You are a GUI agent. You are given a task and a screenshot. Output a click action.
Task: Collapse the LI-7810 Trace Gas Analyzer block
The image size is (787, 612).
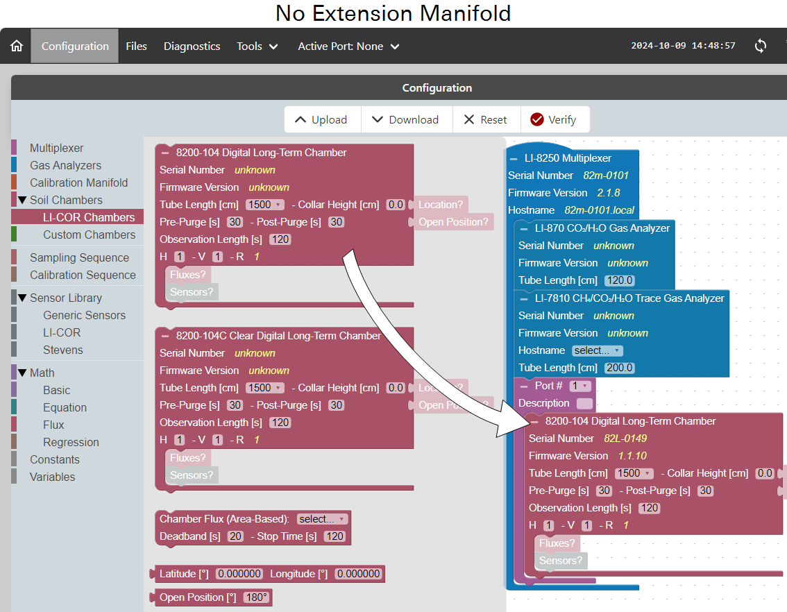pyautogui.click(x=524, y=299)
